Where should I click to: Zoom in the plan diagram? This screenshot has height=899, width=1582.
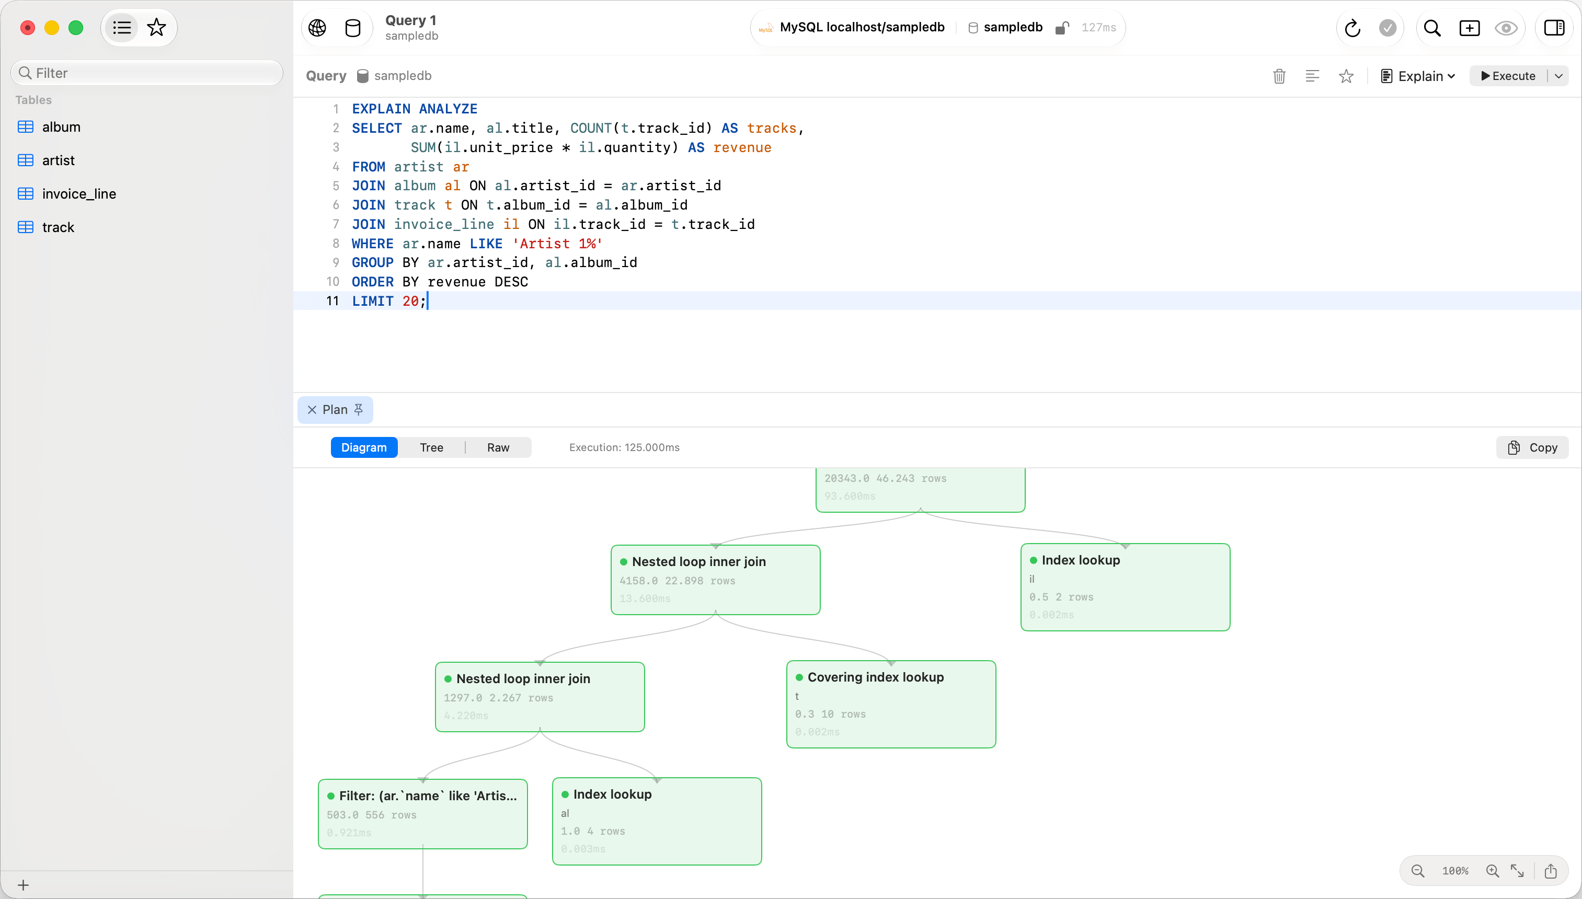point(1493,871)
